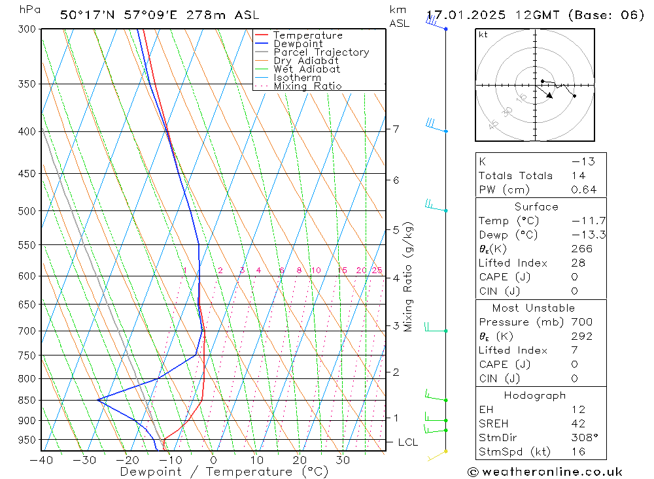Click the wind barb at 400 hPa

pyautogui.click(x=436, y=125)
